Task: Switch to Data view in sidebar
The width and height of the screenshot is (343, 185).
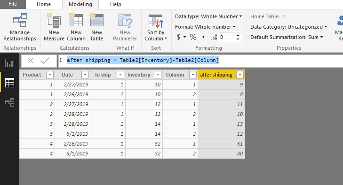Action: click(x=9, y=83)
